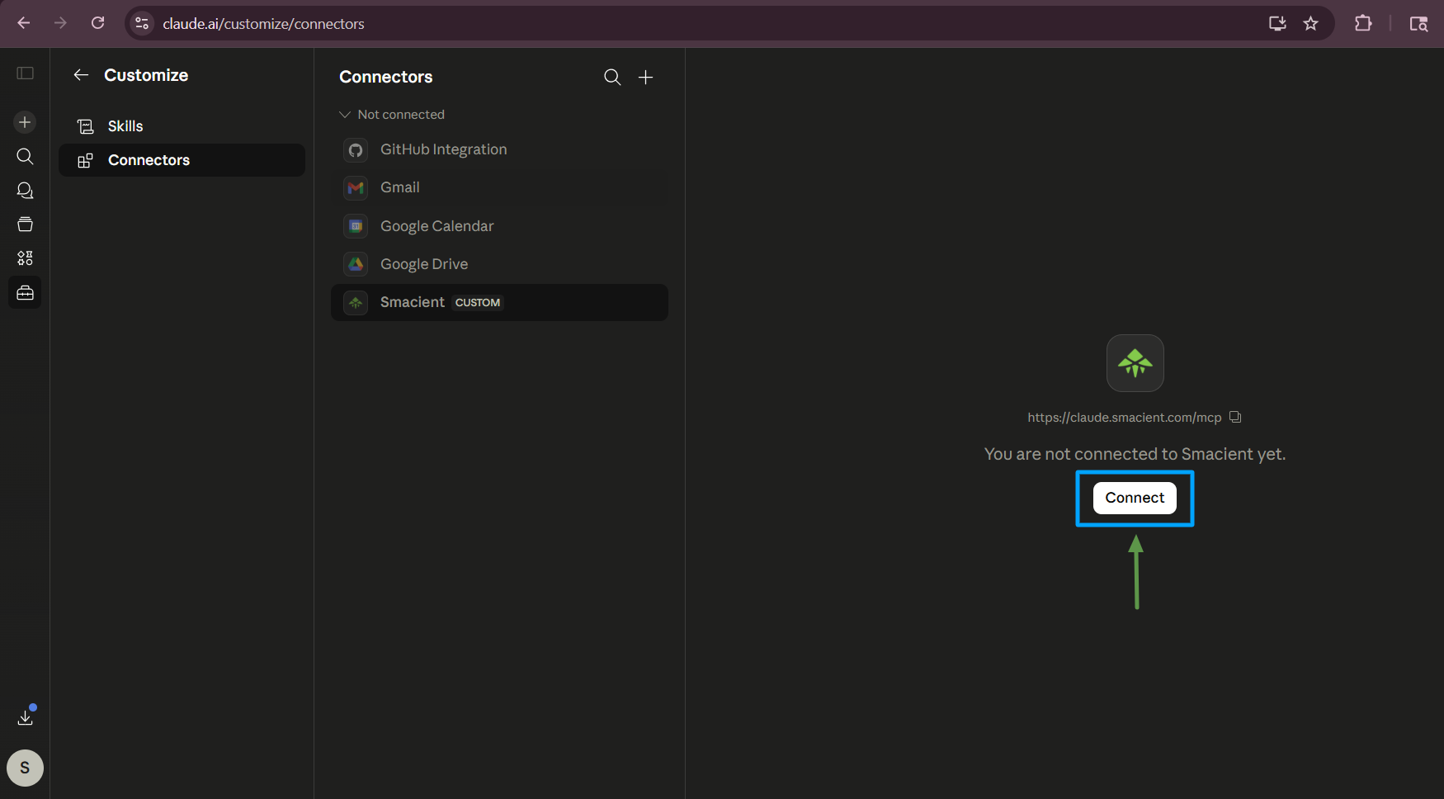Click the Google Drive logo icon

pos(356,264)
